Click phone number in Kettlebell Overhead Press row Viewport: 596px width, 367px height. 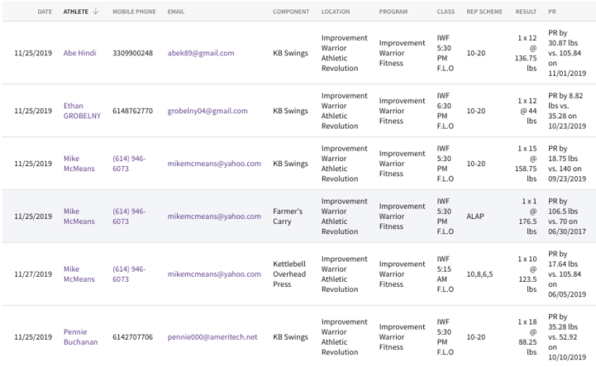click(129, 274)
